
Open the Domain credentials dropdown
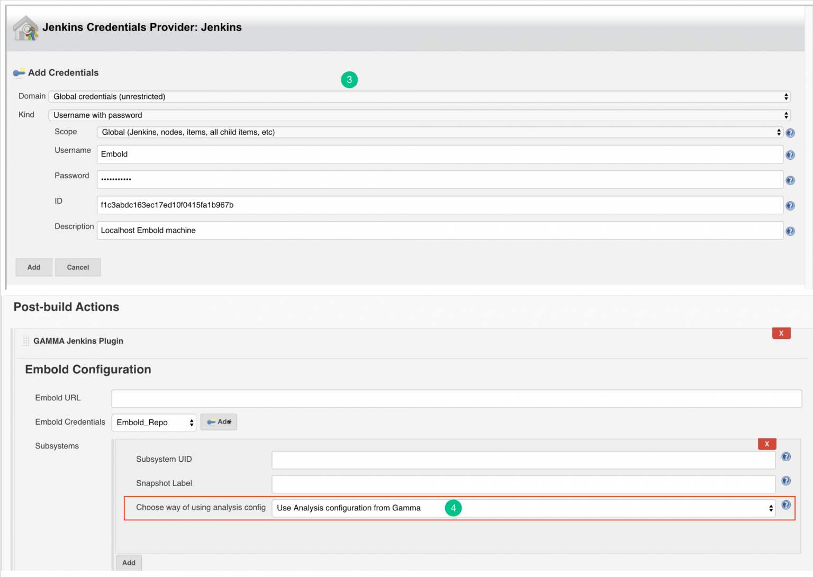[418, 97]
